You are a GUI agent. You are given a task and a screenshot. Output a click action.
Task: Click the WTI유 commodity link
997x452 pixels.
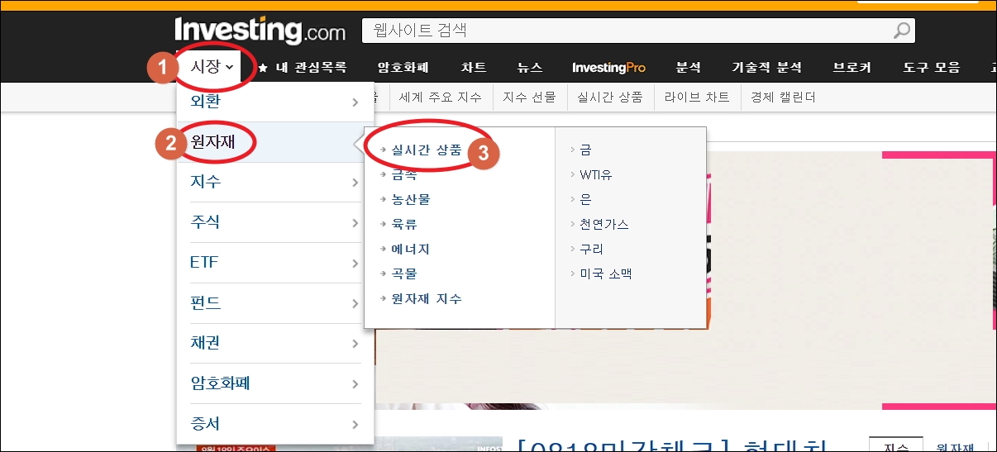(x=596, y=175)
